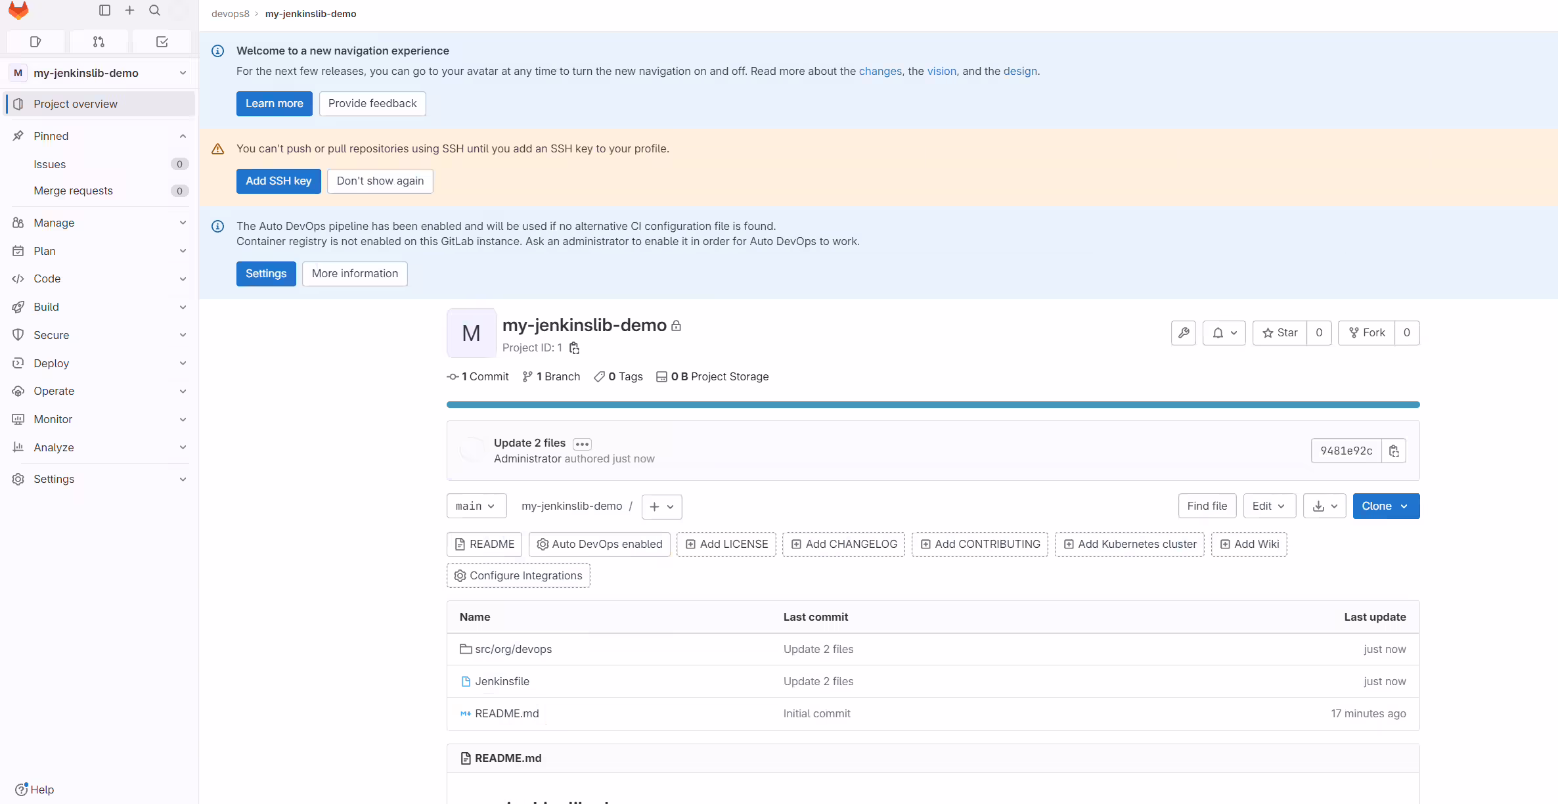This screenshot has height=804, width=1558.
Task: Open the Edit dropdown
Action: coord(1269,506)
